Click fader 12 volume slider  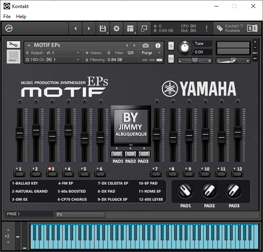pyautogui.click(x=238, y=132)
